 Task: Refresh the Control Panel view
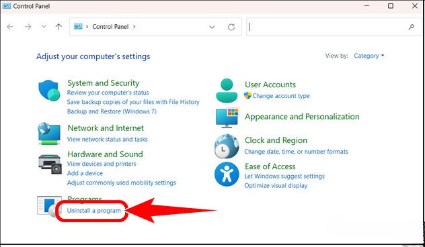231,27
